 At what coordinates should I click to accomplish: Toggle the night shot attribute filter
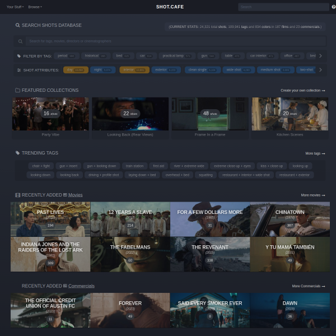(103, 70)
